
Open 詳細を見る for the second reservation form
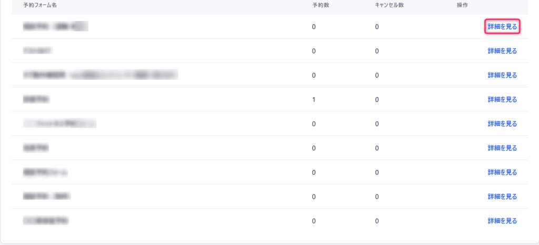[x=502, y=51]
